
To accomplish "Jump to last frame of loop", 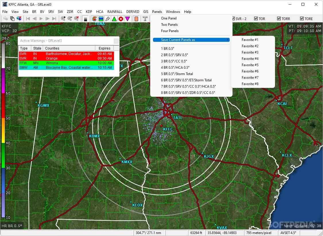I will tap(54, 19).
